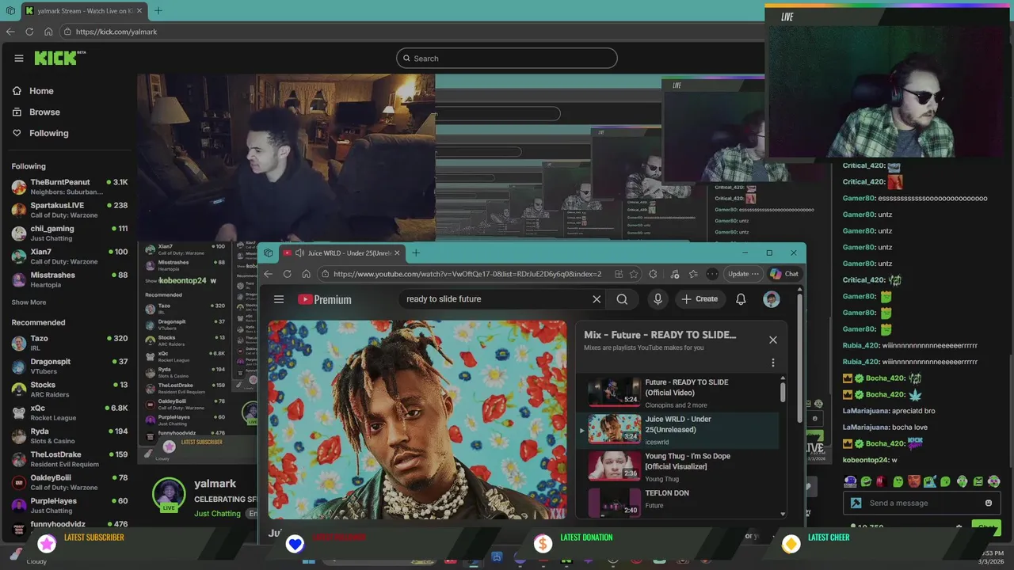1014x570 pixels.
Task: Open Tazo IRL recommended channel
Action: pyautogui.click(x=69, y=343)
